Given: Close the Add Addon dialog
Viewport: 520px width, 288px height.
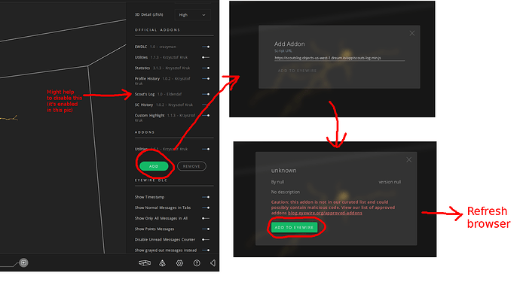Looking at the screenshot, I should [412, 33].
